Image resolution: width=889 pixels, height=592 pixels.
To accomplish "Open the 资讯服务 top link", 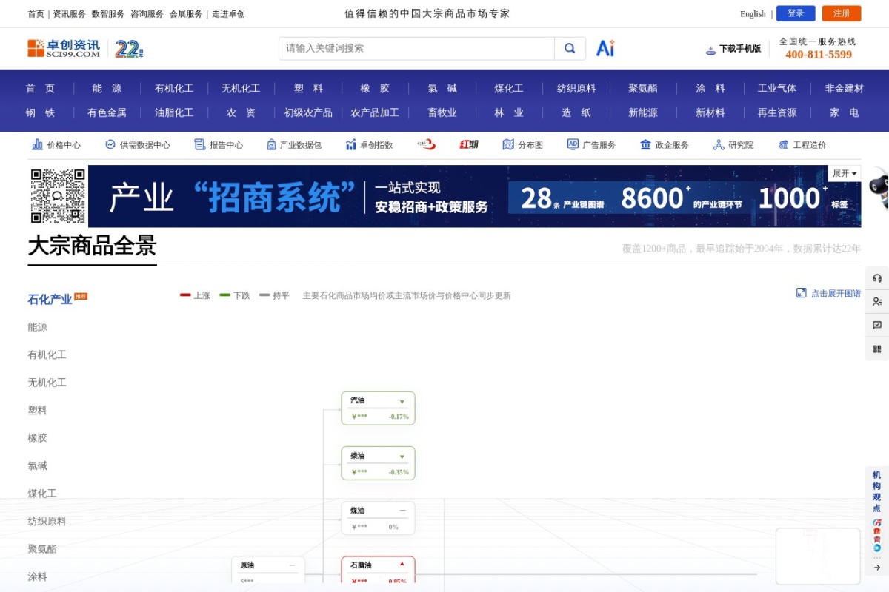I will coord(70,14).
